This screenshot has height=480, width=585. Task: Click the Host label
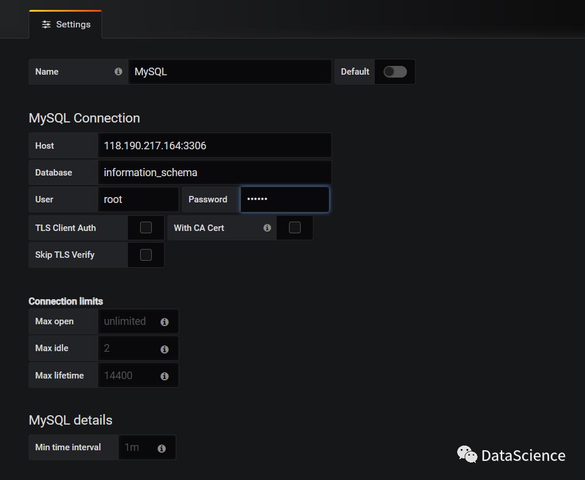[x=44, y=146]
